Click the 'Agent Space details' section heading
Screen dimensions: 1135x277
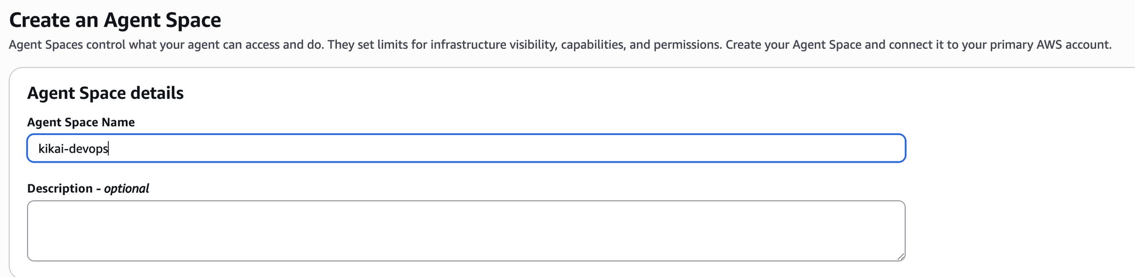[105, 93]
